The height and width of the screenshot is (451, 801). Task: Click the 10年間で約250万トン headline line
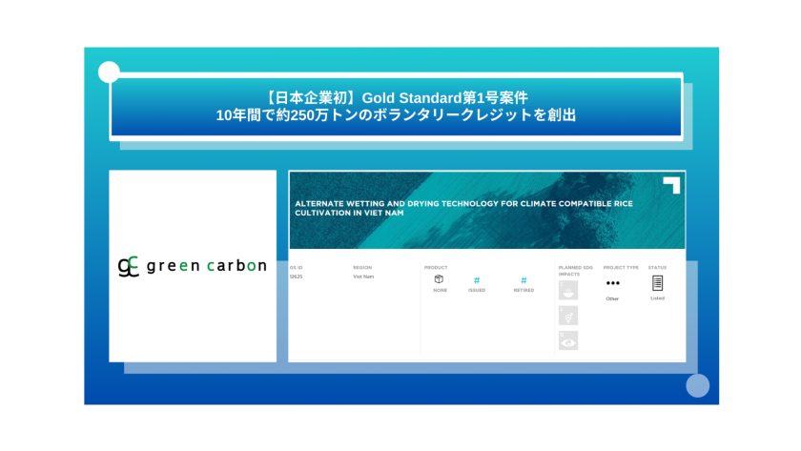click(x=396, y=115)
